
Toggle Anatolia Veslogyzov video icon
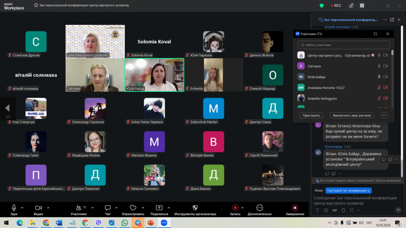pyautogui.click(x=386, y=98)
